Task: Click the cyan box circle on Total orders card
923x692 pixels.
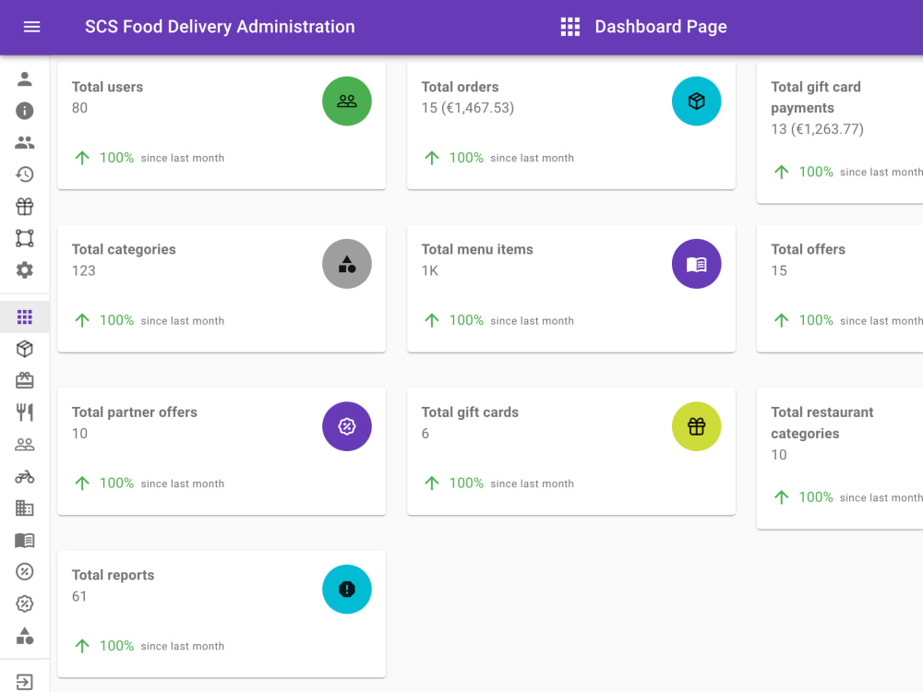Action: pyautogui.click(x=696, y=101)
